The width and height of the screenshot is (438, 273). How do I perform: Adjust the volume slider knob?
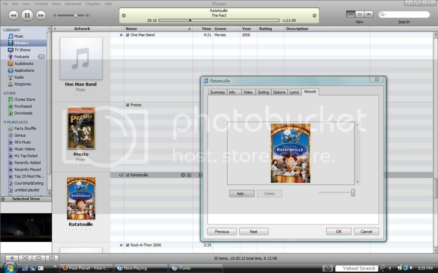76,15
